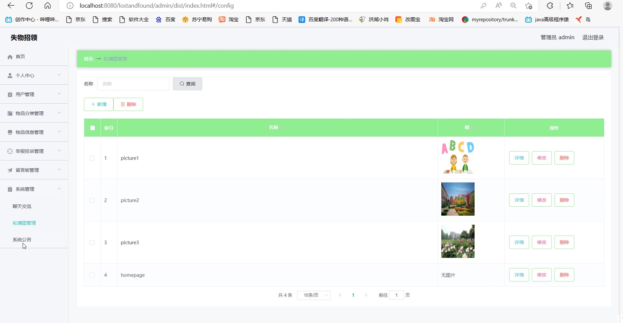
Task: Click the 新增 add button
Action: pos(99,104)
